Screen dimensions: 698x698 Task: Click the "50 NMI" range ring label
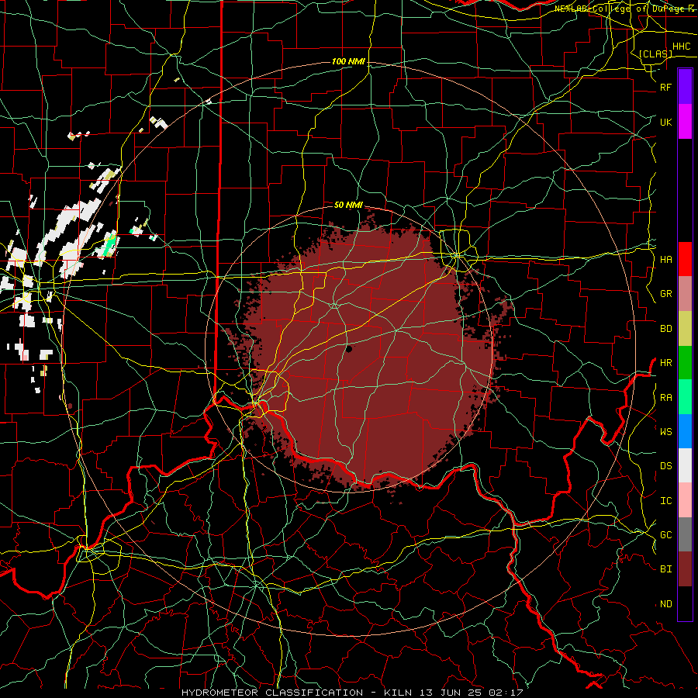click(348, 205)
